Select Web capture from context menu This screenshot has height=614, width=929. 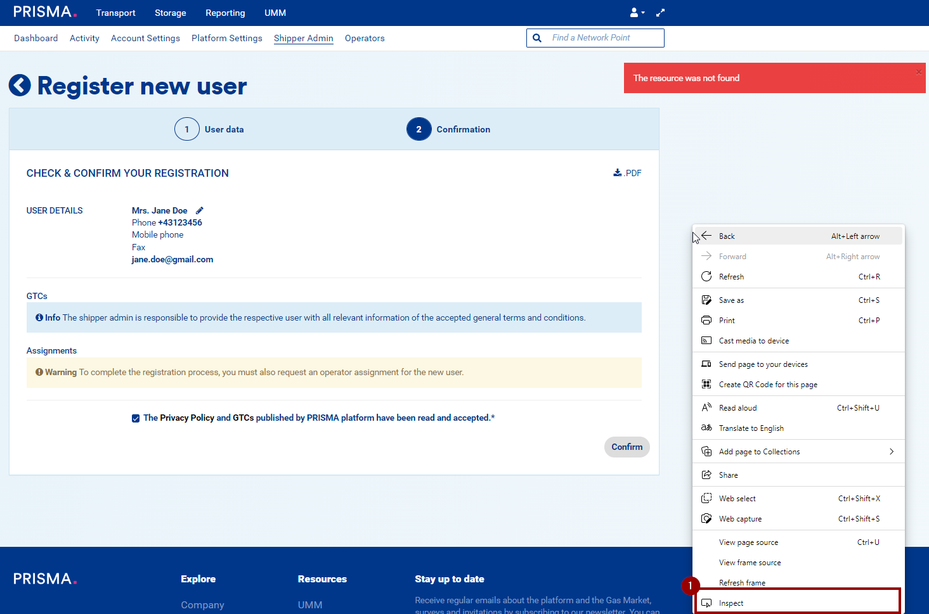point(740,519)
